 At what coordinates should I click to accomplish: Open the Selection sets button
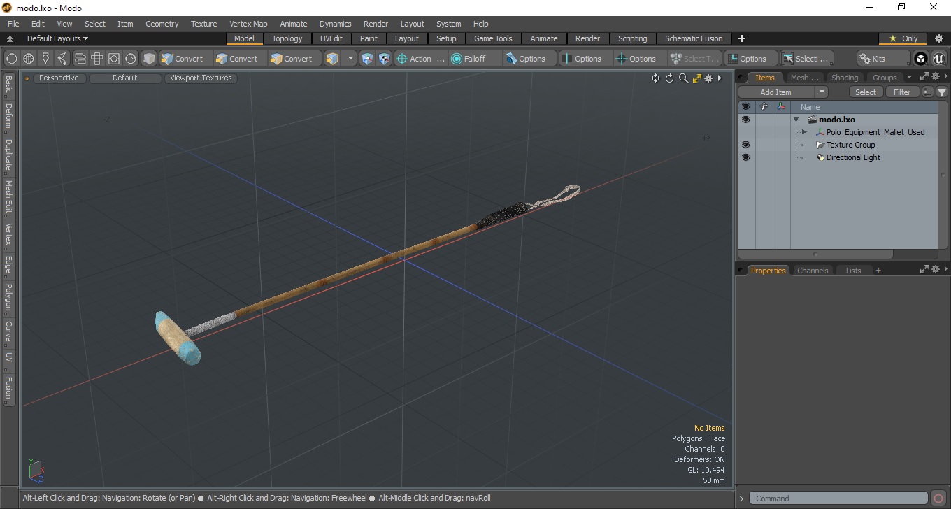coord(807,59)
